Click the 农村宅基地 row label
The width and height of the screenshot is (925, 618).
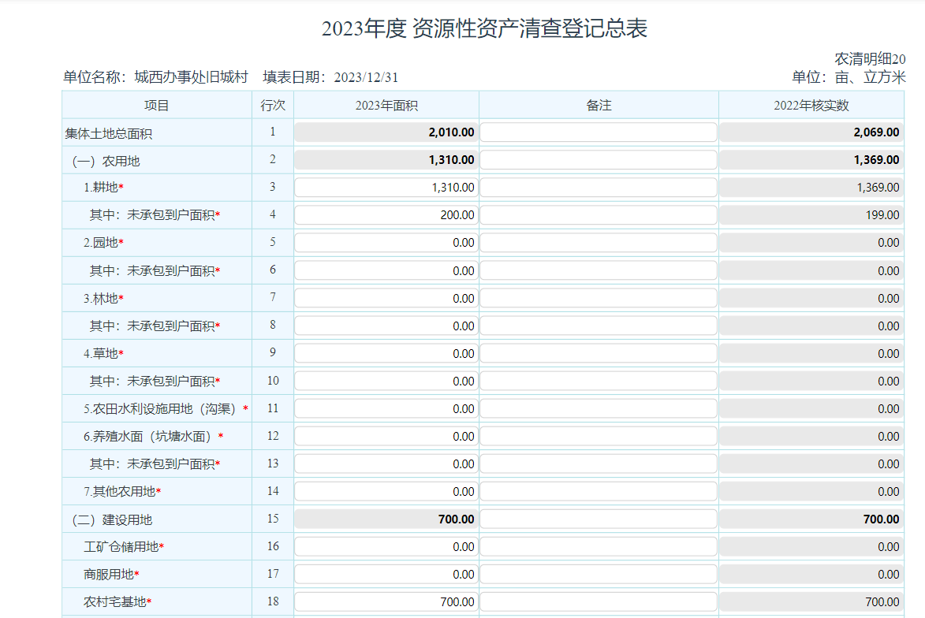pos(115,602)
